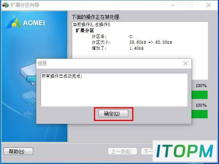Click the partially hidden 下一步 button
Image resolution: width=219 pixels, height=164 pixels.
[x=147, y=151]
